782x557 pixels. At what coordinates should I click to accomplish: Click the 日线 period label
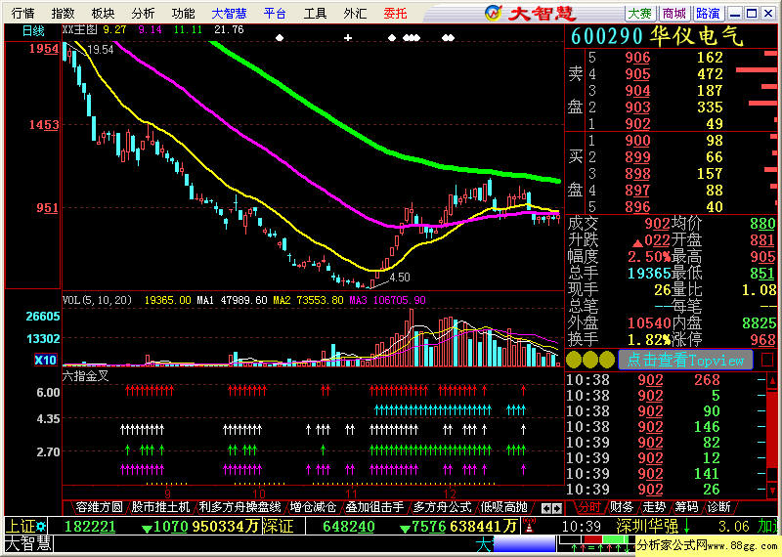click(33, 31)
